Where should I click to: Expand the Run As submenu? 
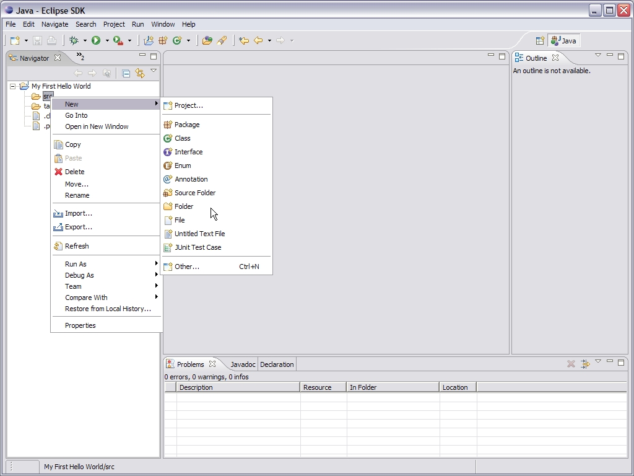[106, 264]
